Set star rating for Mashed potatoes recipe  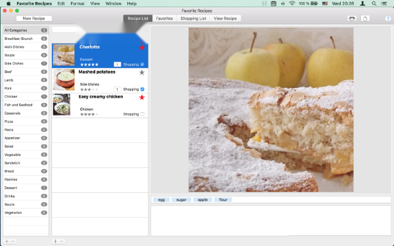tap(89, 89)
